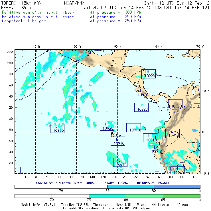Click the blue above-80% swatch in upper color bar
This screenshot has width=211, height=211.
(177, 187)
